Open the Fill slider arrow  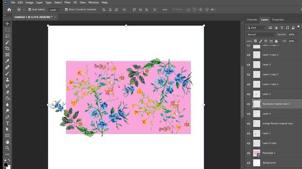coord(297,41)
